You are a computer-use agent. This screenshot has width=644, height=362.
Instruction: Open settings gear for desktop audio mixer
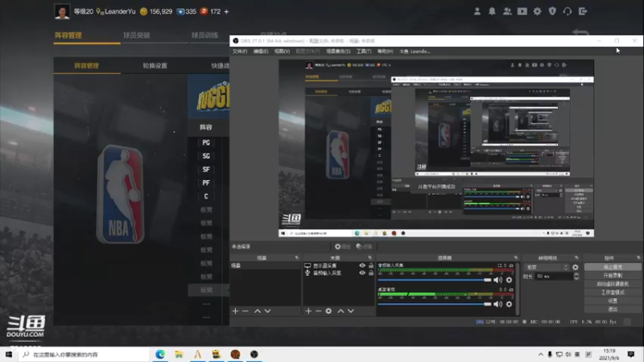point(510,304)
